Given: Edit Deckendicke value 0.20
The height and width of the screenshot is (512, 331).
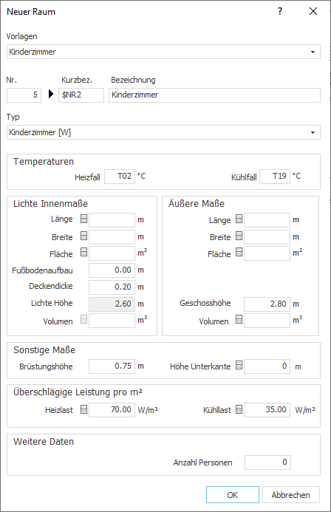Looking at the screenshot, I should point(112,287).
